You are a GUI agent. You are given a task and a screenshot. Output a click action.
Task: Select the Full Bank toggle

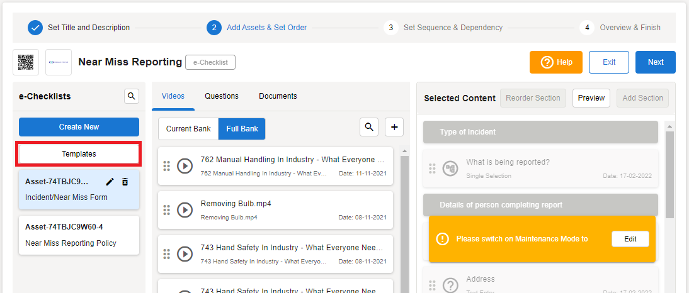pos(242,129)
